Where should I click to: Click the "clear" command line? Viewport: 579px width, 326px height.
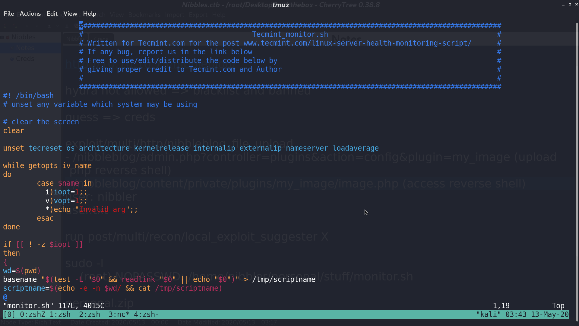[x=14, y=131]
